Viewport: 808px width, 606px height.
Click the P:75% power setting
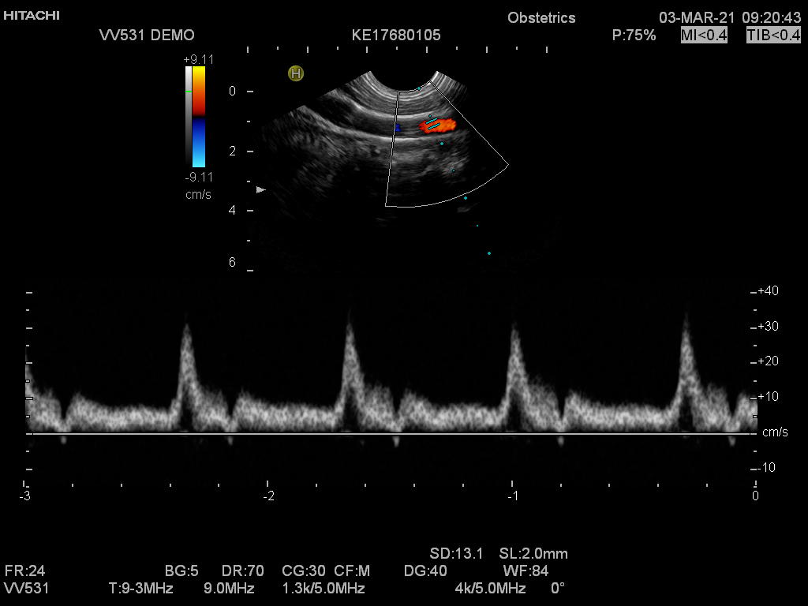point(634,35)
